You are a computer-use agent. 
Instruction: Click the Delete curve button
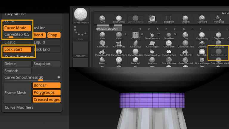[x=17, y=64]
